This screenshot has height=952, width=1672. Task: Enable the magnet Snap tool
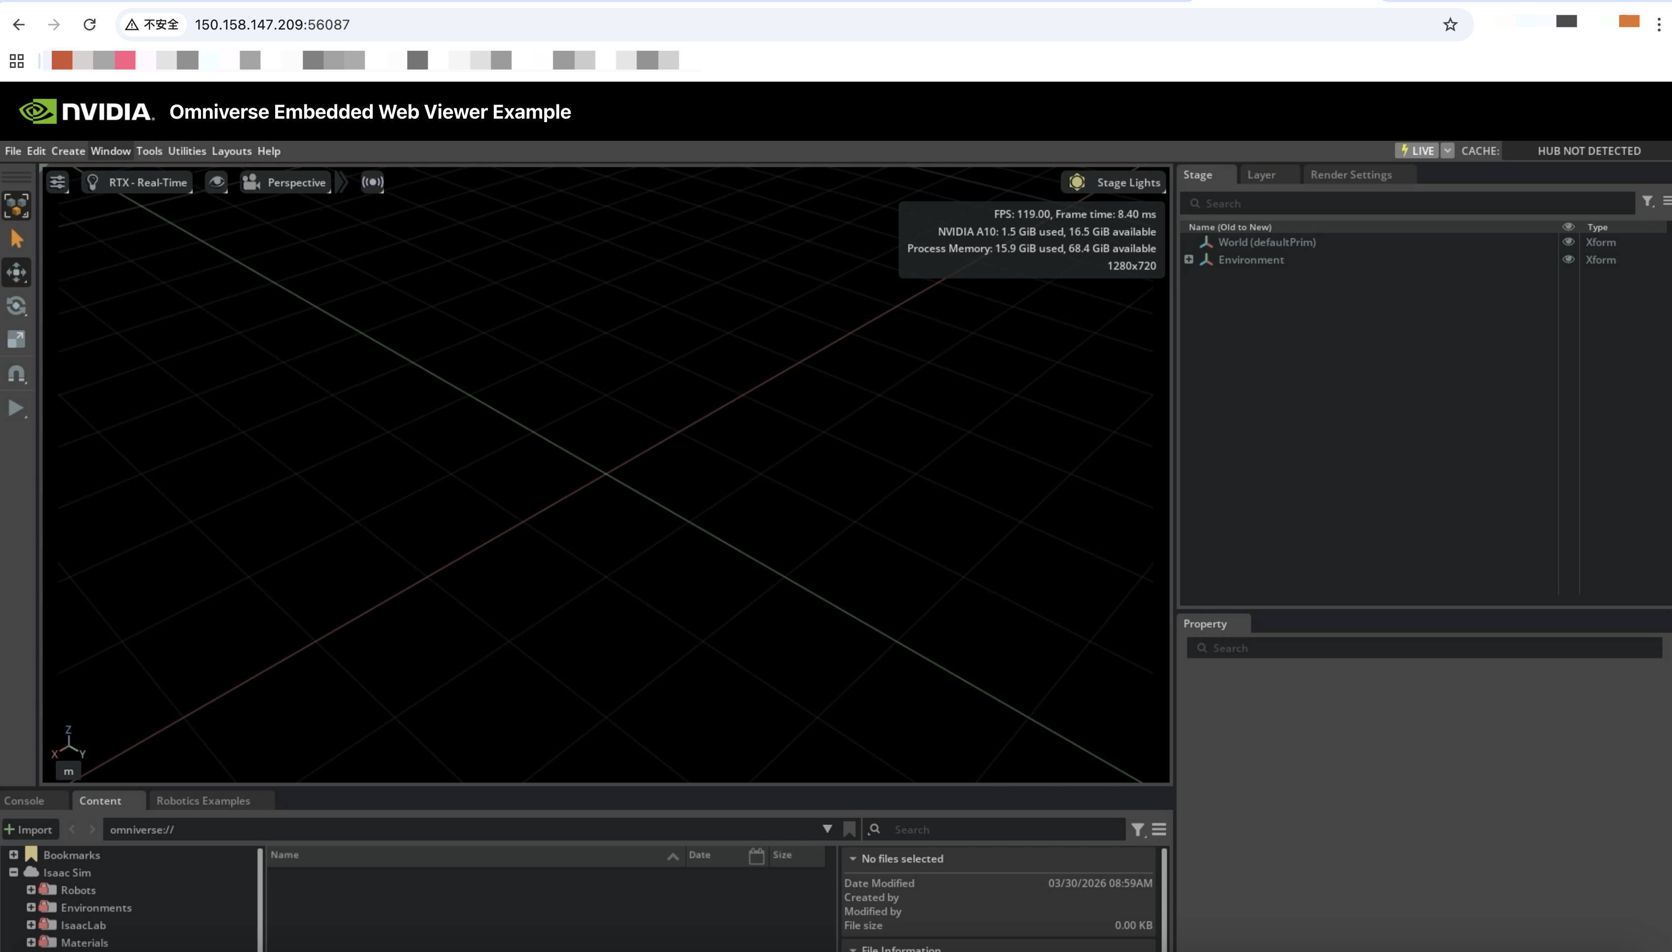(17, 374)
